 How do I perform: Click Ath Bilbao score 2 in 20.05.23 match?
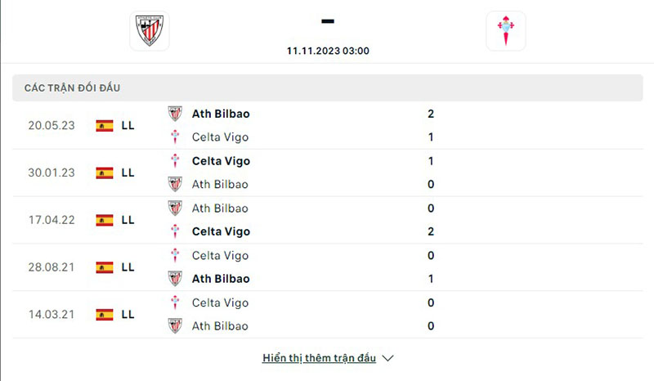[x=431, y=114]
